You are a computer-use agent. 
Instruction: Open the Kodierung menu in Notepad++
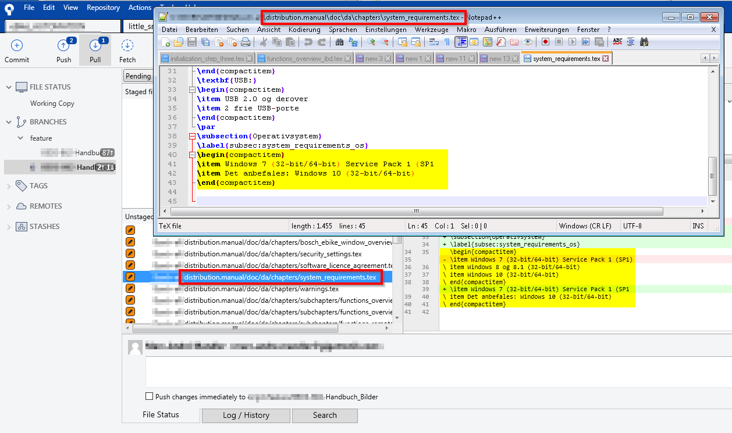[x=304, y=30]
